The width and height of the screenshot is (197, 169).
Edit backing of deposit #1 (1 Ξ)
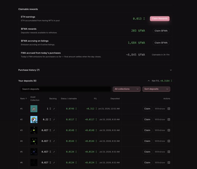54,109
